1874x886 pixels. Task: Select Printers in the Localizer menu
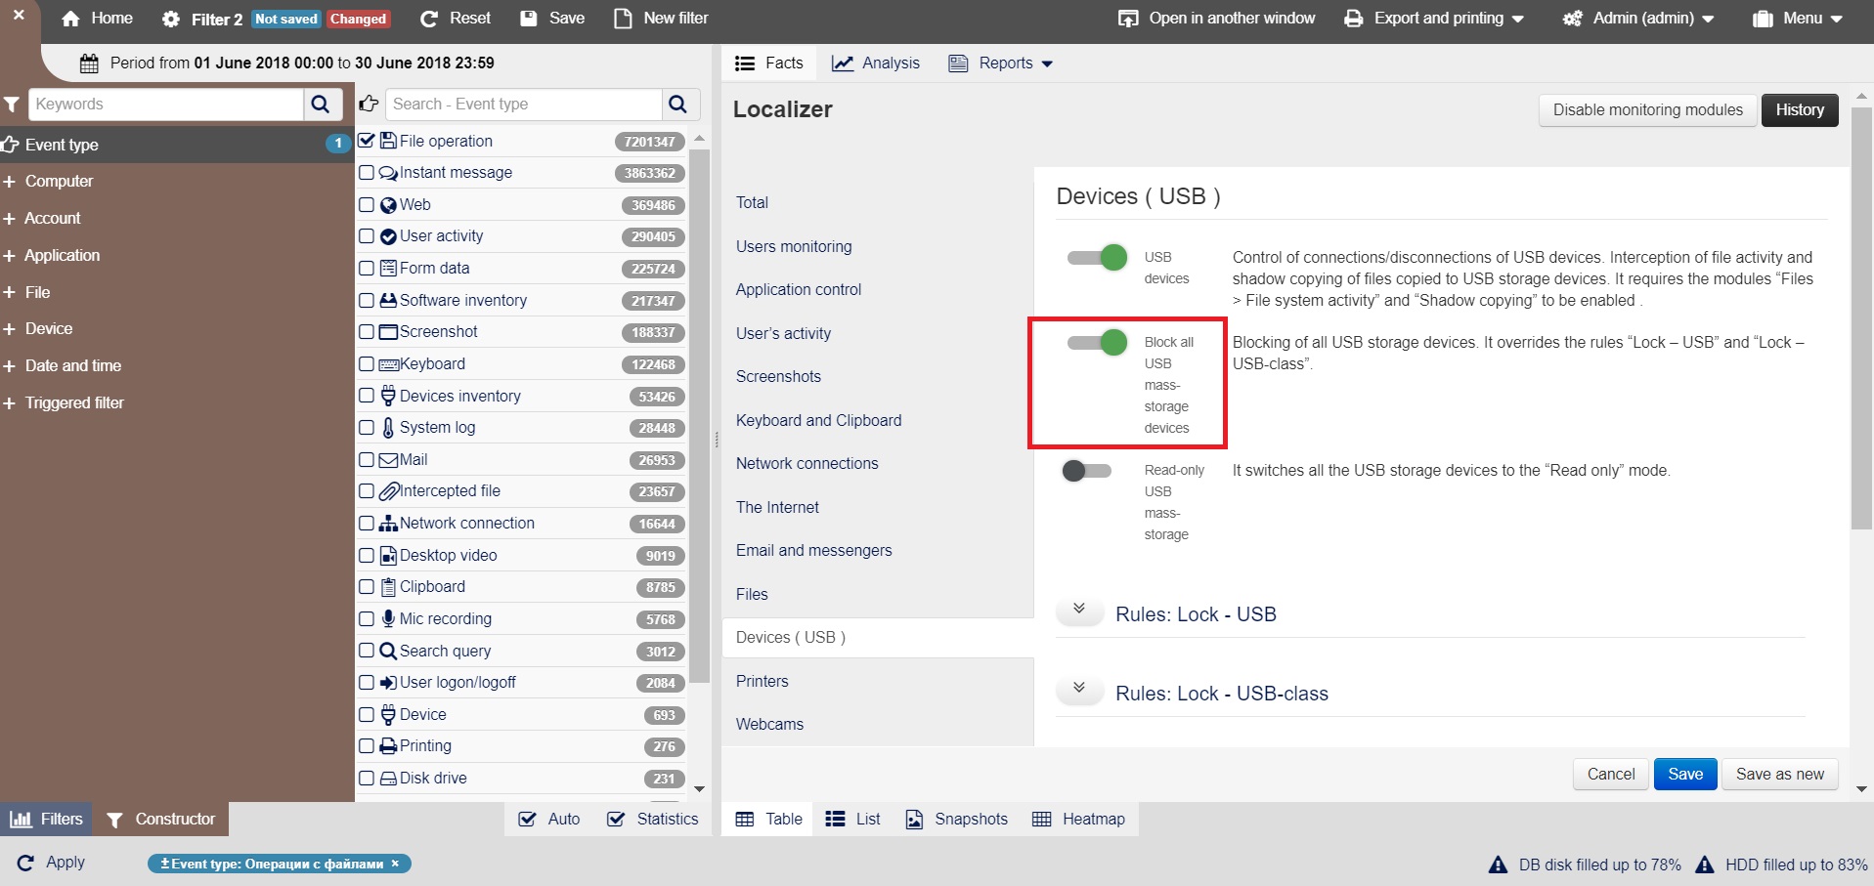coord(762,681)
